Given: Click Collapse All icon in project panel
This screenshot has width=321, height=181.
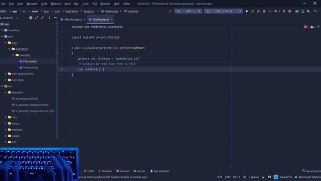Looking at the screenshot, I should tap(42, 18).
